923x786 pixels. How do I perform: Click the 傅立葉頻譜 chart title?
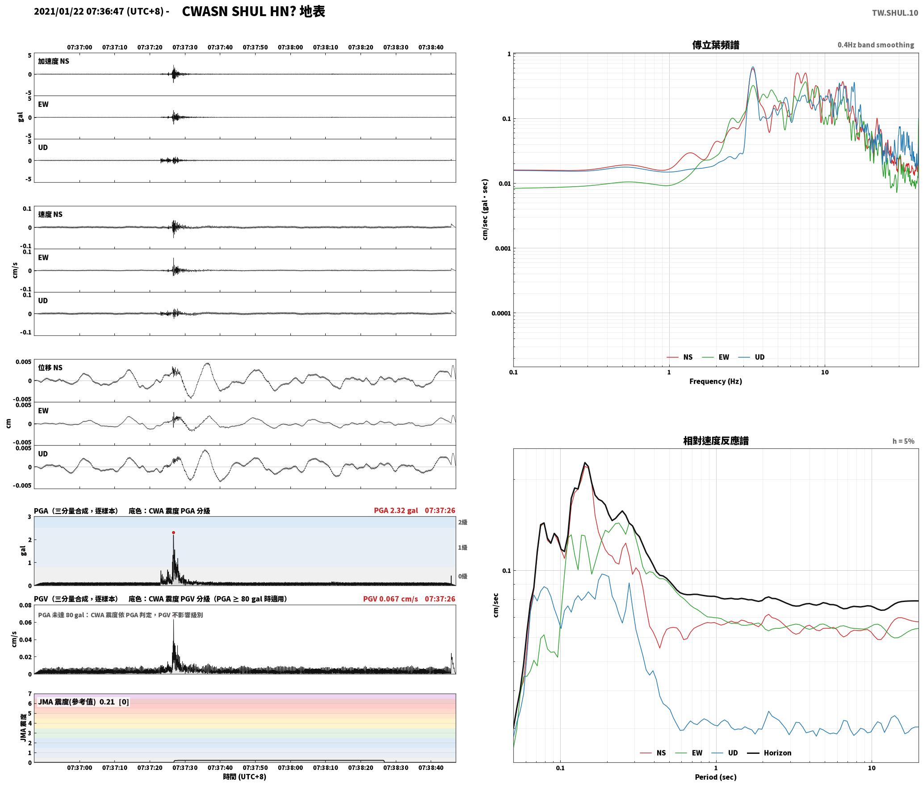pos(715,45)
